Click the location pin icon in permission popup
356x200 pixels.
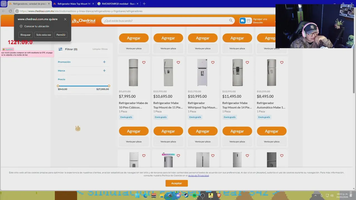pyautogui.click(x=21, y=26)
